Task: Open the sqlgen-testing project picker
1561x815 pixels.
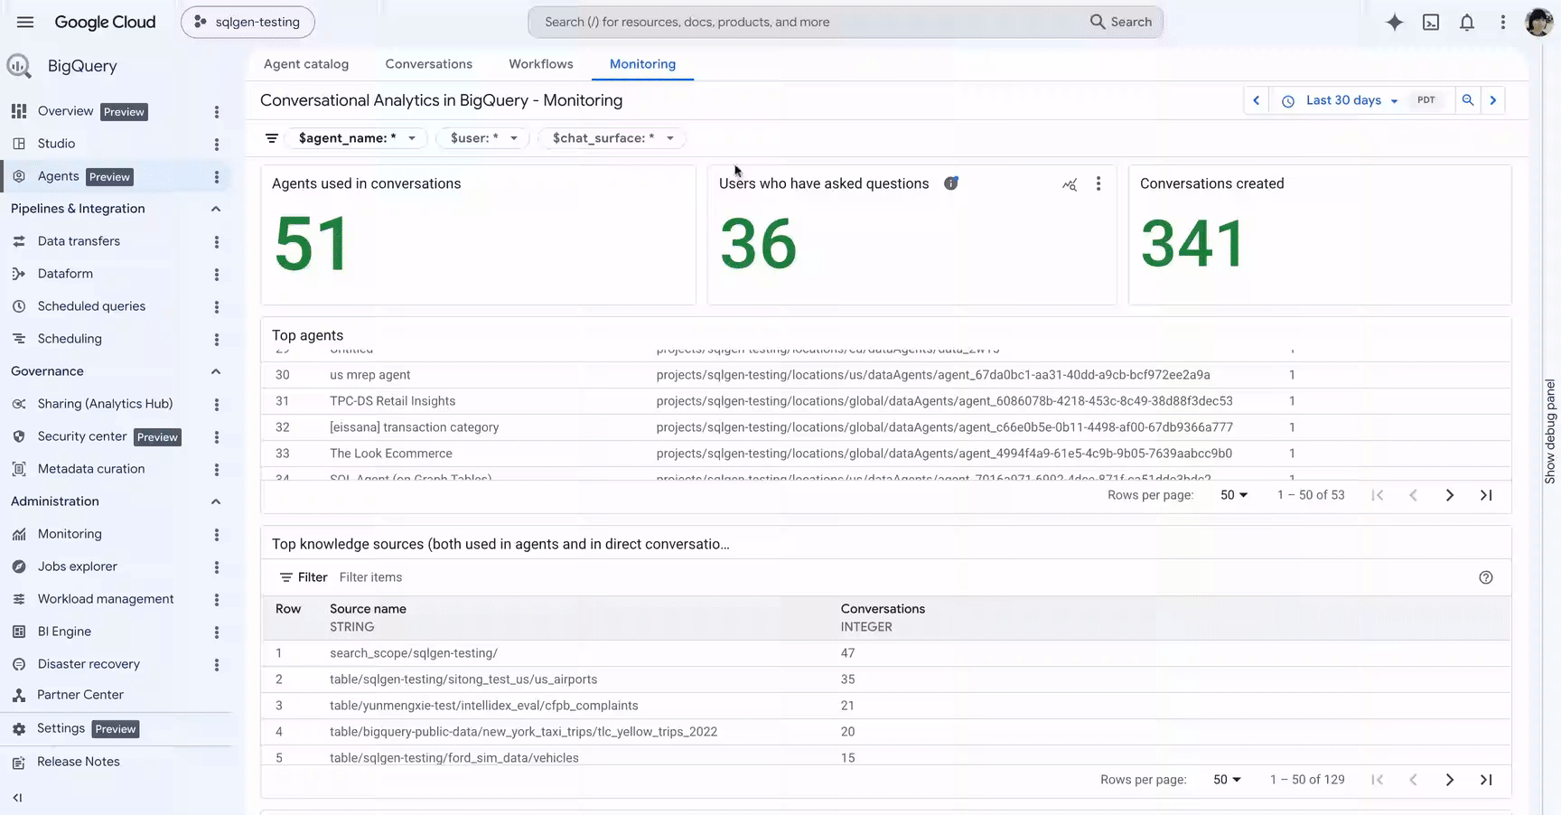Action: click(248, 22)
